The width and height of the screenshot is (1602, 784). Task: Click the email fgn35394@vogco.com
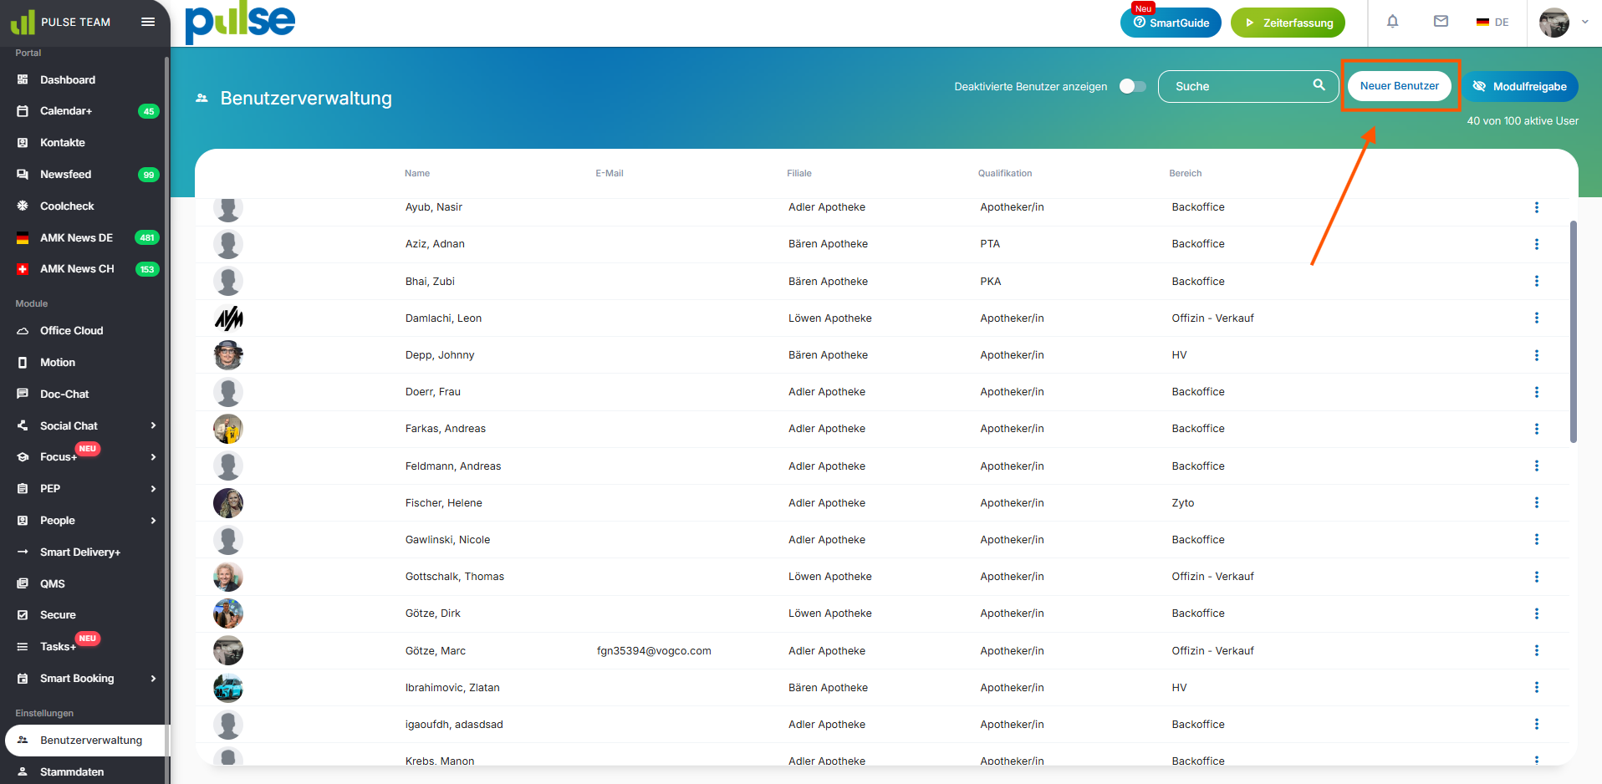coord(654,651)
